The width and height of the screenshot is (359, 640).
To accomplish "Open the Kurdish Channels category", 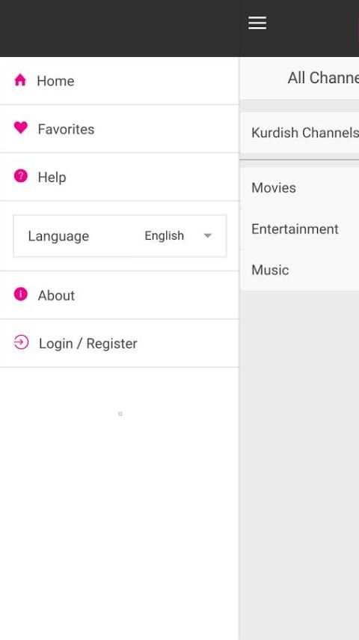I will point(299,133).
